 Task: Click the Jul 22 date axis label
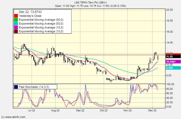pyautogui.click(x=32, y=110)
